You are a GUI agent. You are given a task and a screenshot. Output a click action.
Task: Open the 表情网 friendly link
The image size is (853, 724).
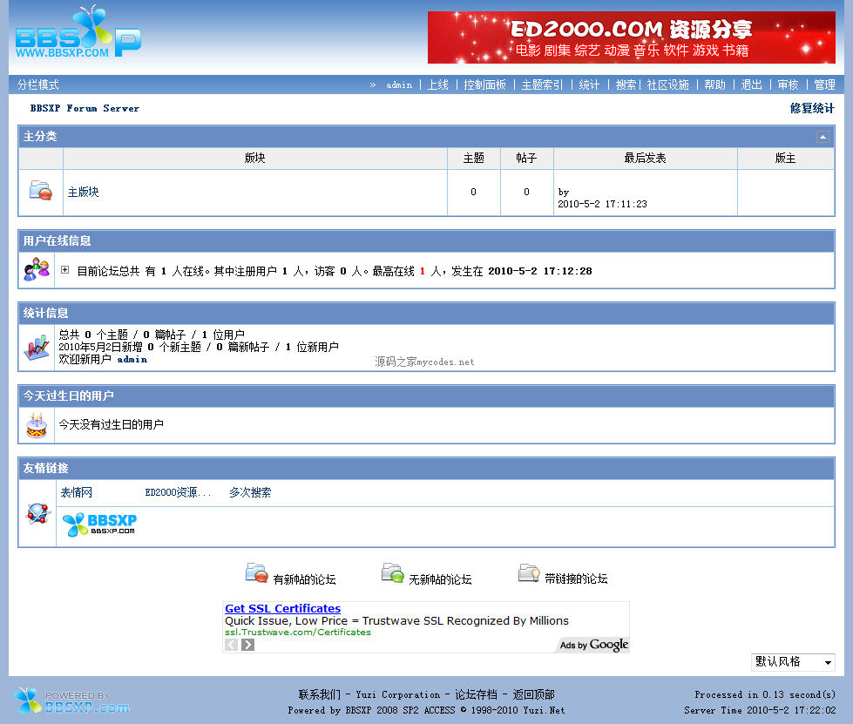click(76, 492)
